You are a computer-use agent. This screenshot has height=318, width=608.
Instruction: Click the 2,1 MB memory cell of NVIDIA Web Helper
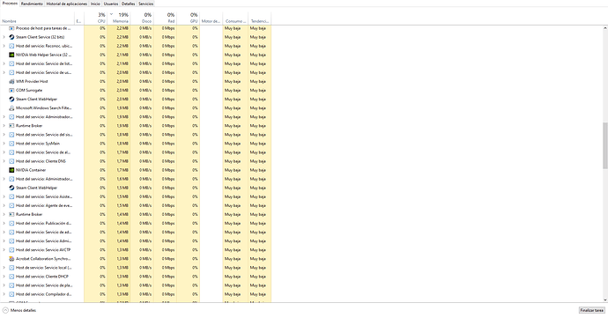coord(119,55)
